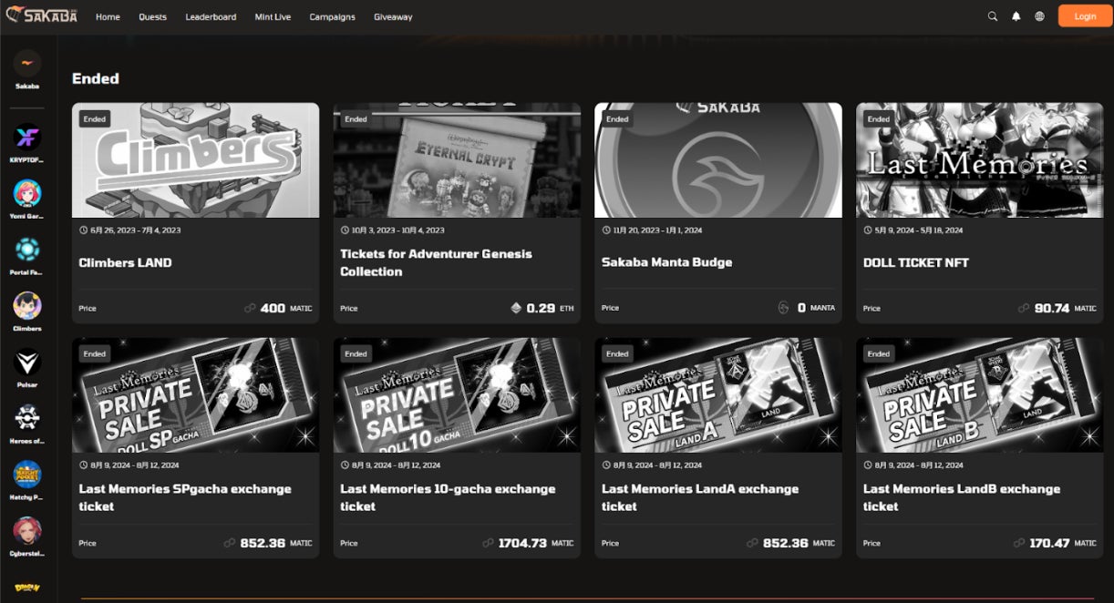The height and width of the screenshot is (603, 1114).
Task: Open the Quests menu item
Action: [152, 16]
